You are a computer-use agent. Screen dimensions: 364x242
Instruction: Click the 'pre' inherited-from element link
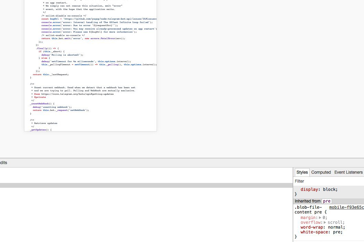tap(326, 201)
